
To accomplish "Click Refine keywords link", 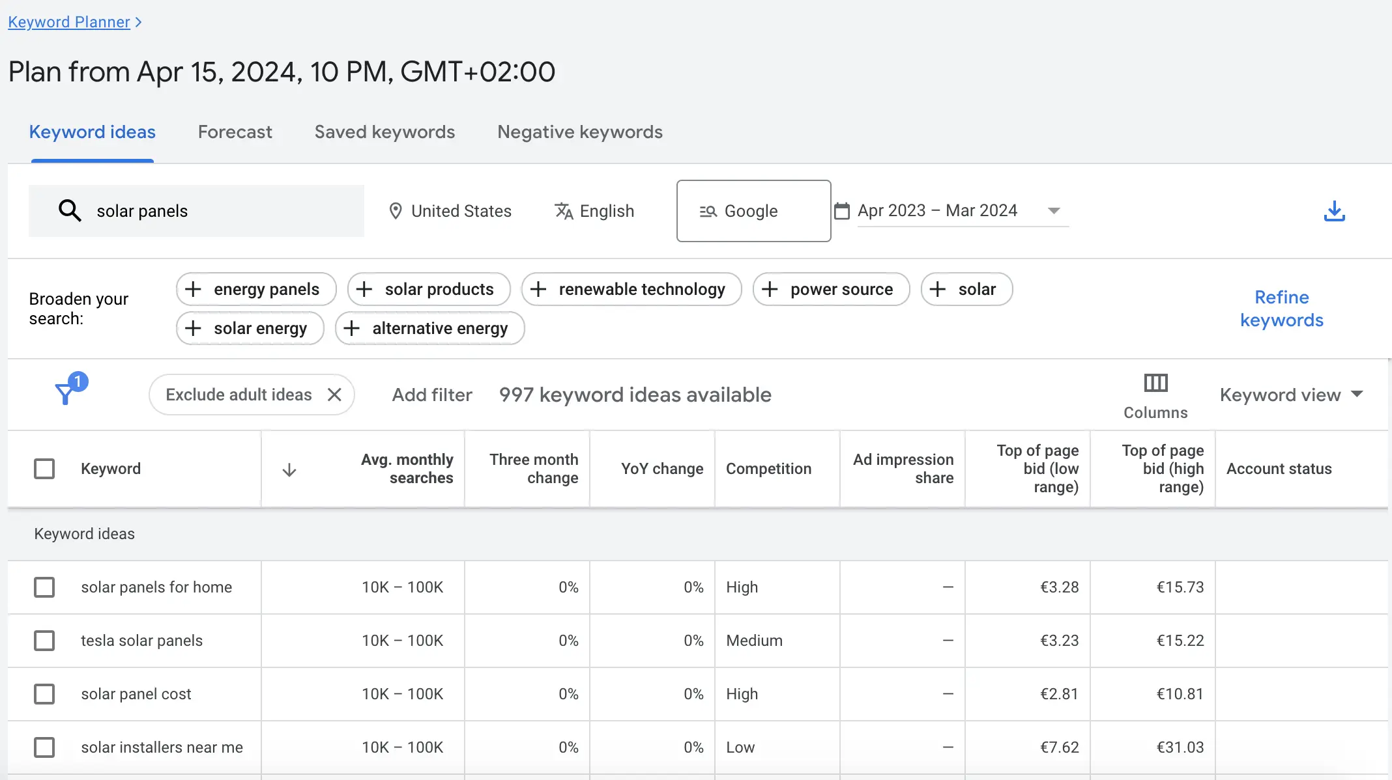I will tap(1281, 309).
